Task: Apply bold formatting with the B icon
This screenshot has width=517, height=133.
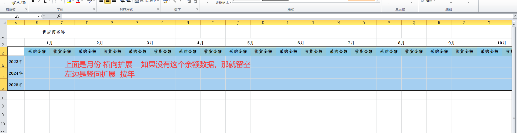Action: tap(33, 1)
